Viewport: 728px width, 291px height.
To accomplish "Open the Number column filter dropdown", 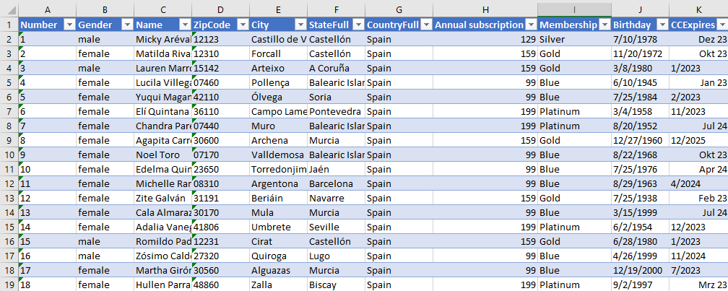I will [x=69, y=25].
